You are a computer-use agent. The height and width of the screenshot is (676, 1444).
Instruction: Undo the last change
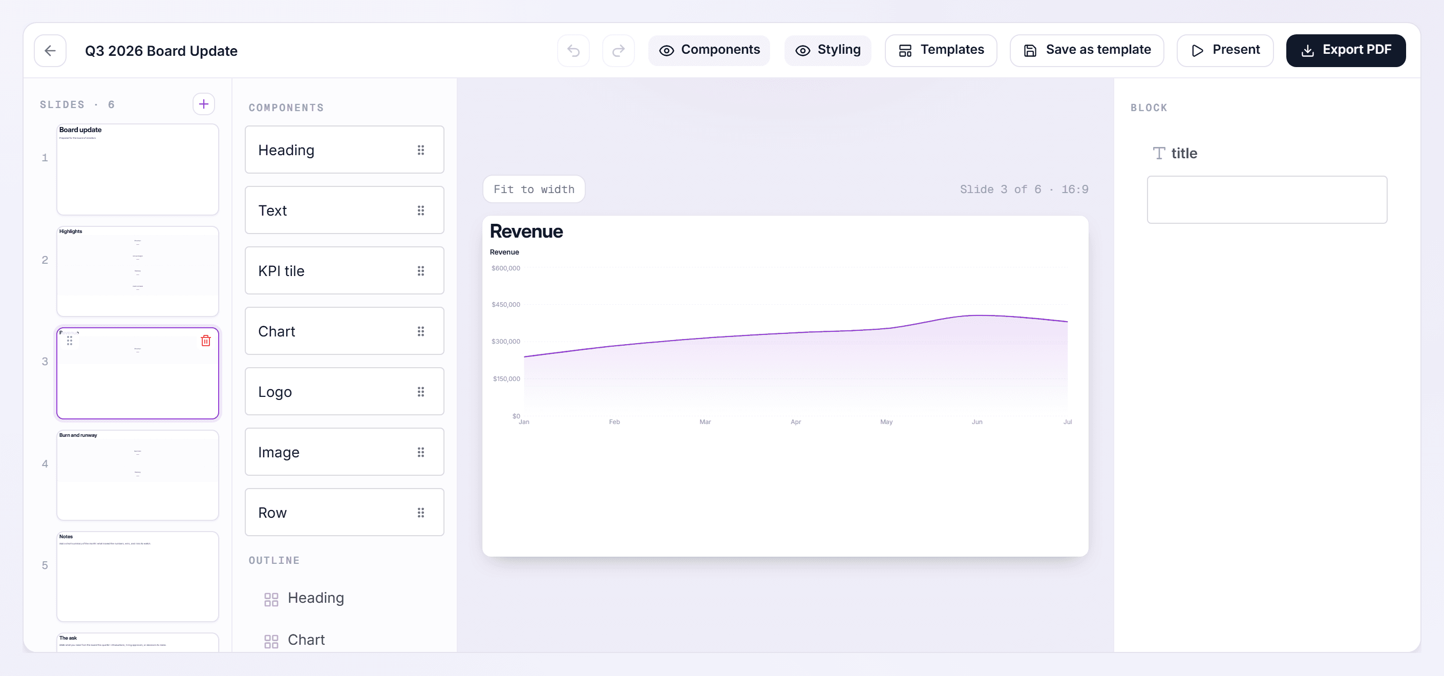pyautogui.click(x=573, y=51)
